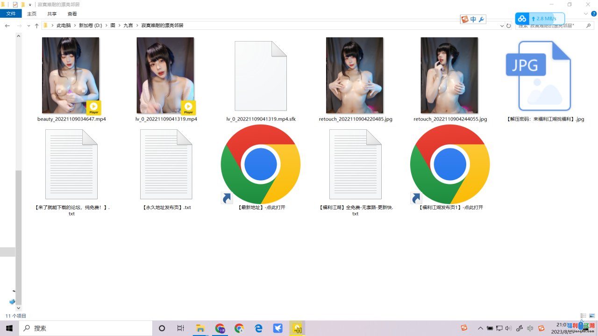Switch to the 共享 ribbon tab
The height and width of the screenshot is (336, 598).
52,14
